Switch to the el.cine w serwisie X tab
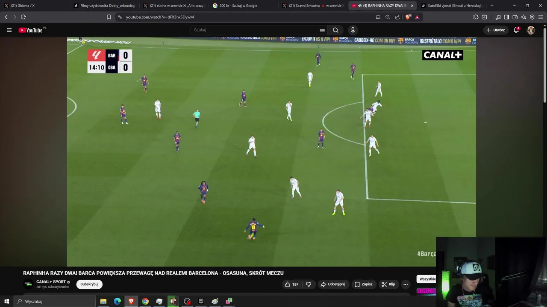547x307 pixels. (x=173, y=6)
